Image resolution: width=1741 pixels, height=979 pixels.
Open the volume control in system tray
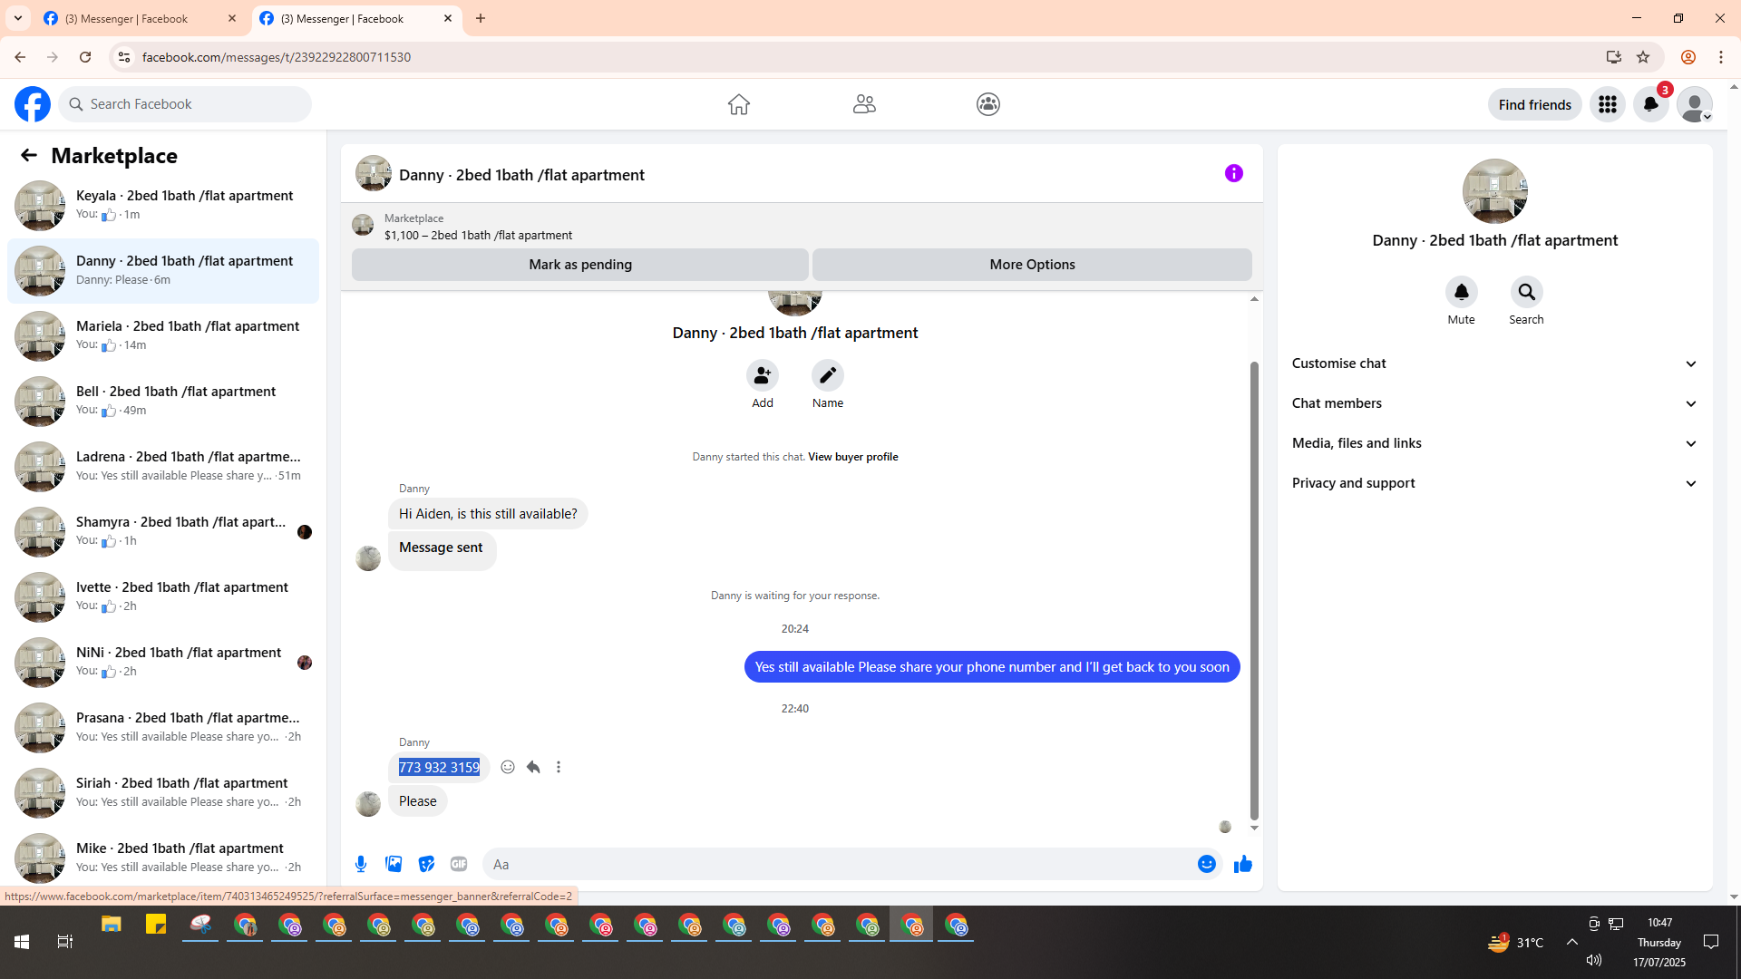[1594, 960]
